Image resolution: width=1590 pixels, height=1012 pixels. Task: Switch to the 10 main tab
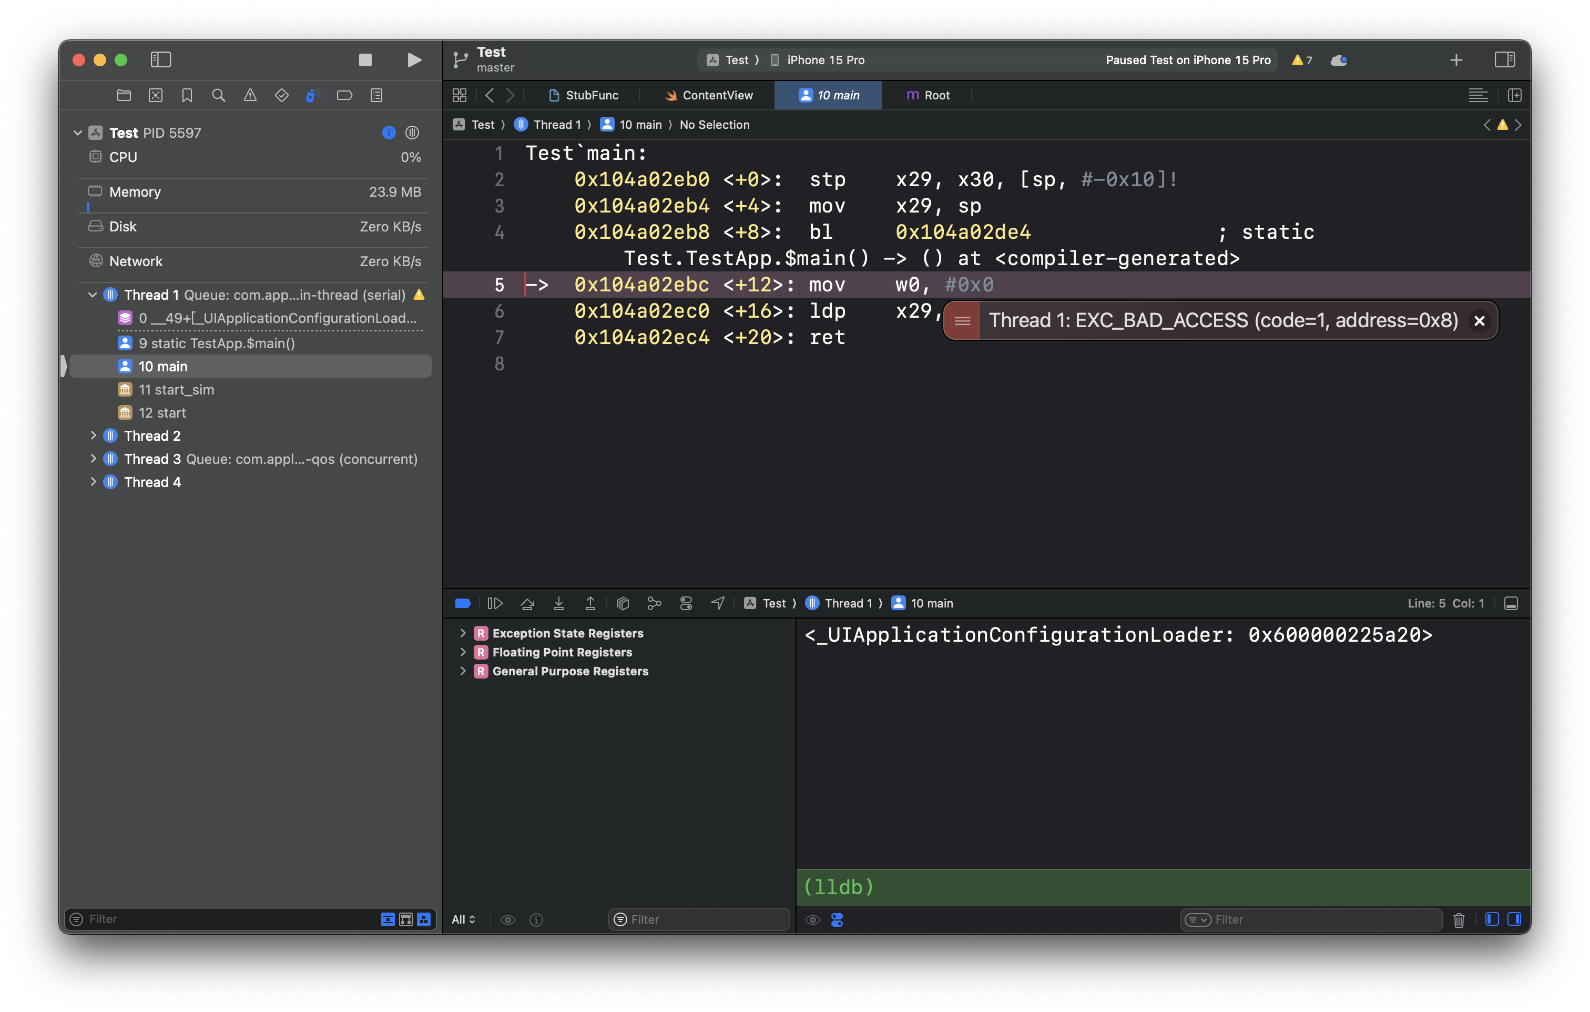click(x=828, y=95)
